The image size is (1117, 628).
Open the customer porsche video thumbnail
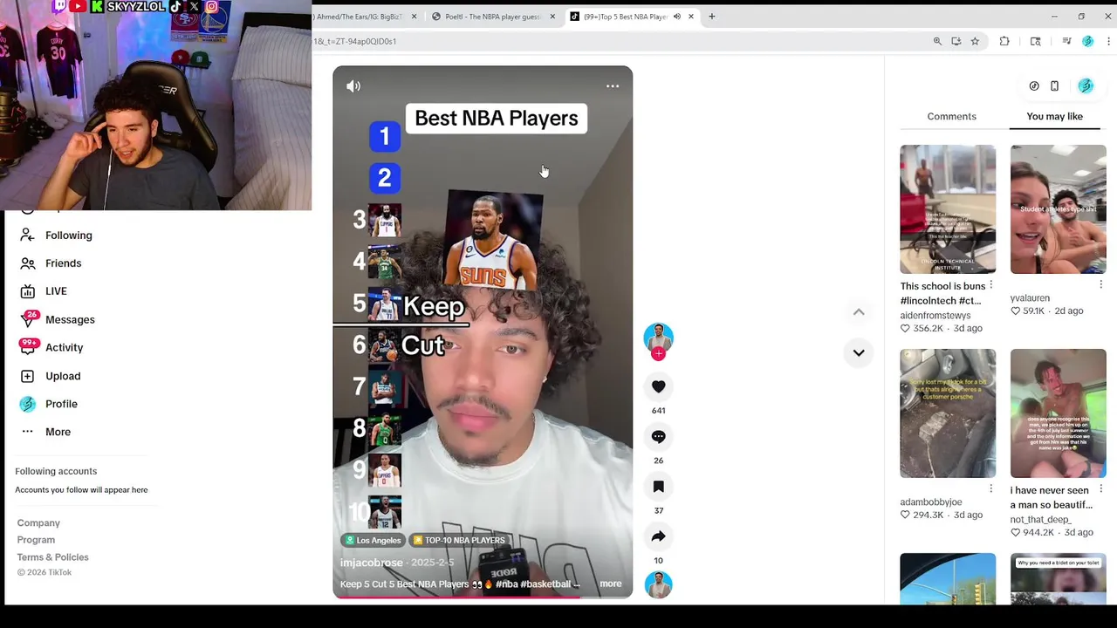(948, 413)
